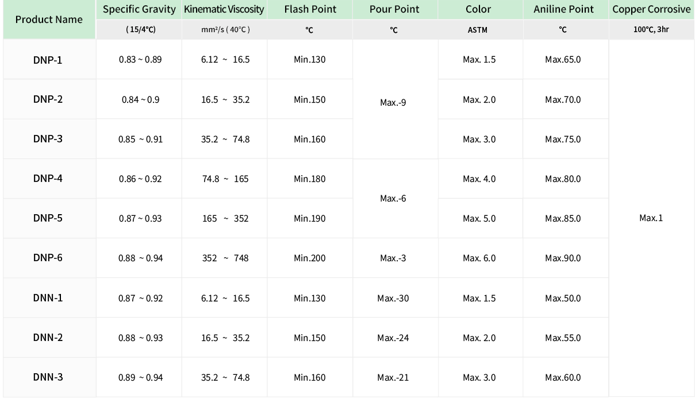The width and height of the screenshot is (695, 399).
Task: Click the Max. 6.0 color value
Action: [479, 258]
